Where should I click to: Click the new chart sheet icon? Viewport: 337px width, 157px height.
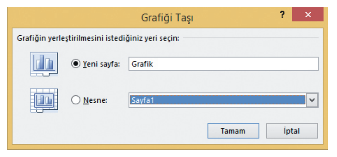point(44,64)
